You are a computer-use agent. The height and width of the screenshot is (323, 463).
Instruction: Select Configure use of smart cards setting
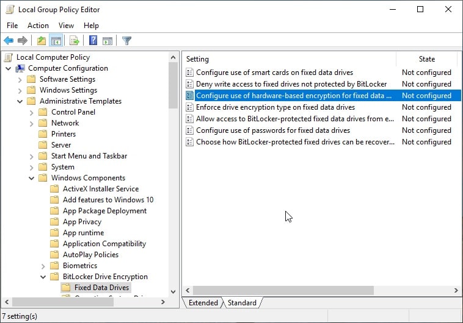click(x=274, y=73)
